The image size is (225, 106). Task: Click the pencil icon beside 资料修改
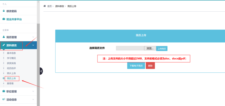click(x=4, y=45)
